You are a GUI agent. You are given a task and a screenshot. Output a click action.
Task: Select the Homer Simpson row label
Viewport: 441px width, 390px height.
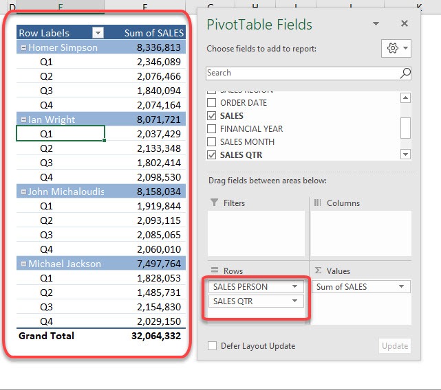[63, 47]
